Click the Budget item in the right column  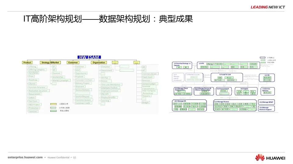(146, 102)
